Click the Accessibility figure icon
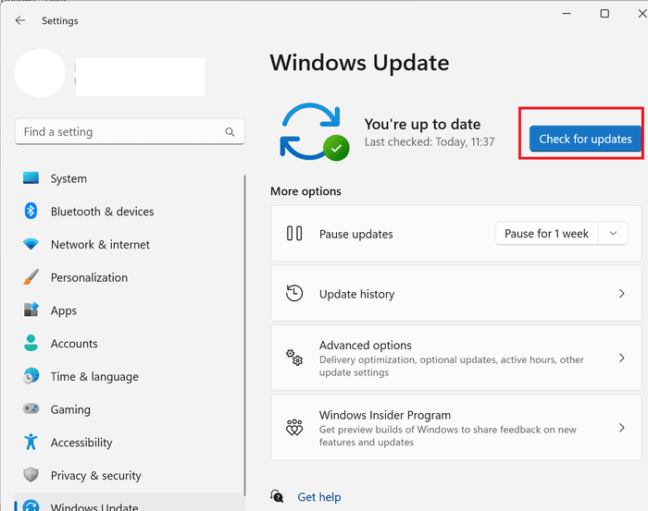Image resolution: width=648 pixels, height=511 pixels. pos(31,442)
